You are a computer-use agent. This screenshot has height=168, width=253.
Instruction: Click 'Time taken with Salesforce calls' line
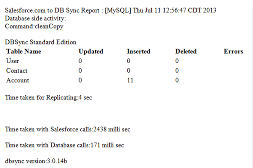[67, 129]
